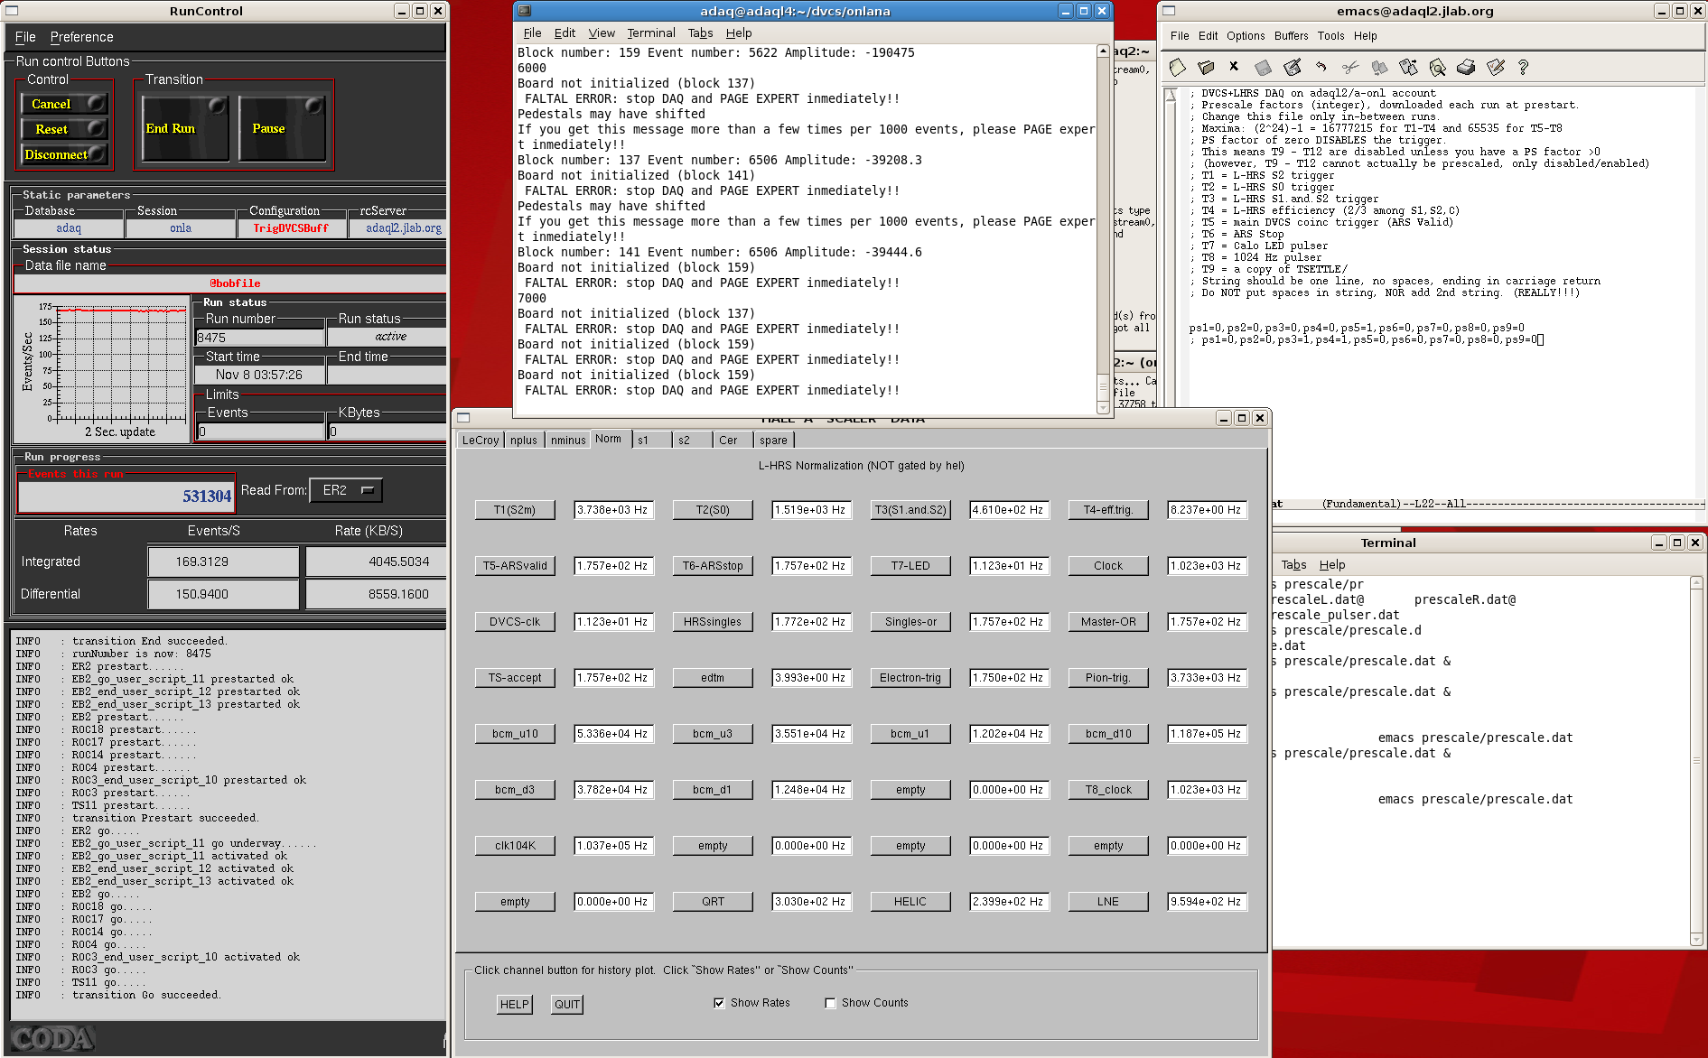Switch to the s1 scaler tab
The height and width of the screenshot is (1058, 1708).
pyautogui.click(x=651, y=441)
